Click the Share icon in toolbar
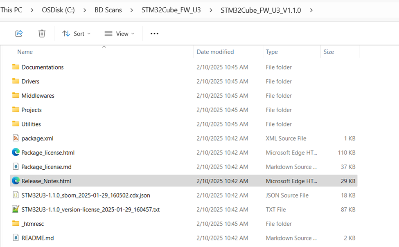This screenshot has width=399, height=247. (19, 34)
